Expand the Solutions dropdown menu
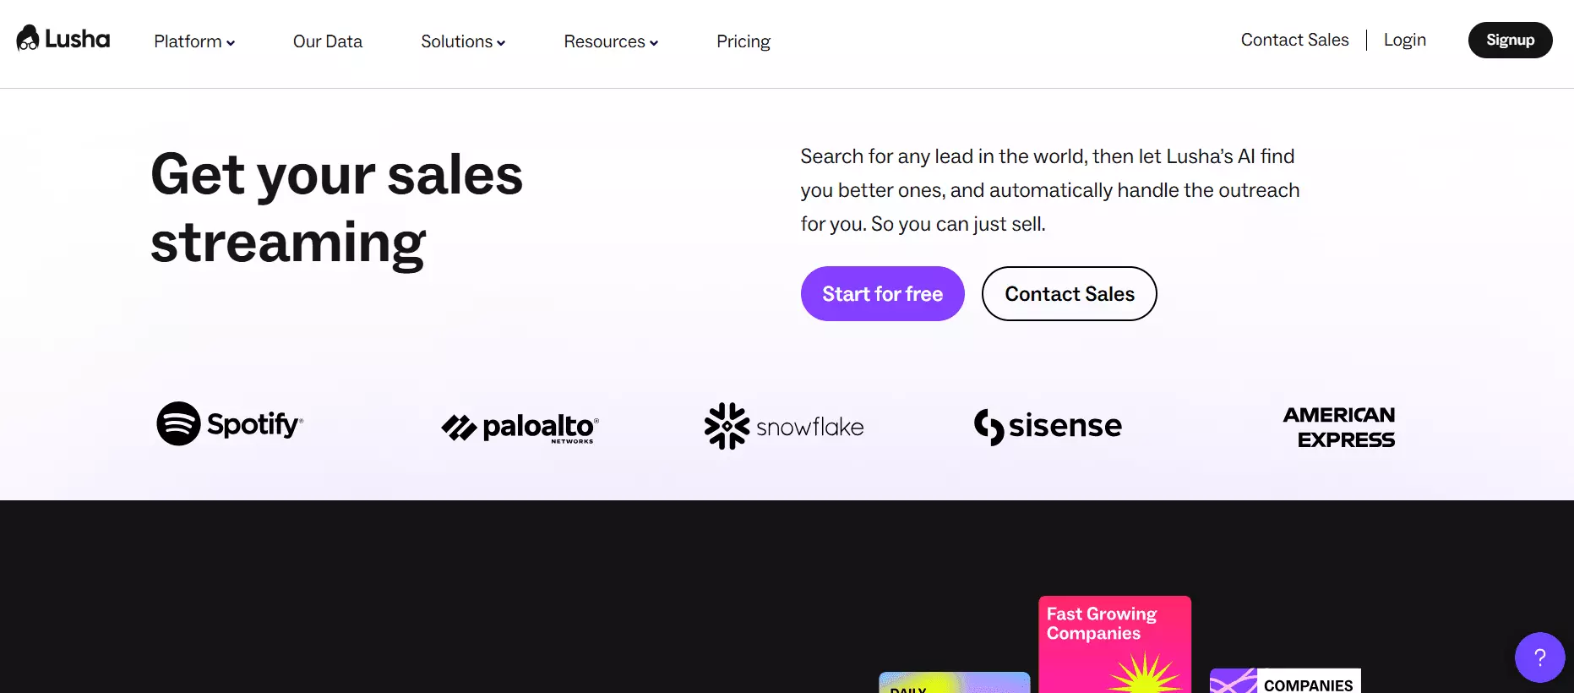Screen dimensions: 1574x693 (463, 41)
